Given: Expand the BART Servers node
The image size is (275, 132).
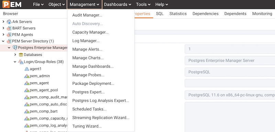Looking at the screenshot, I should (3, 28).
